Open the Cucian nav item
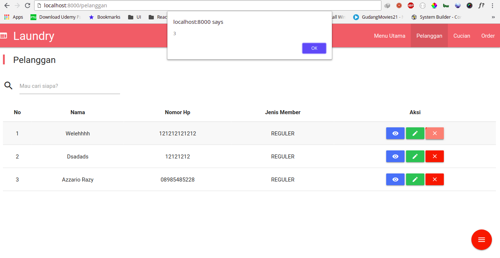 click(462, 36)
